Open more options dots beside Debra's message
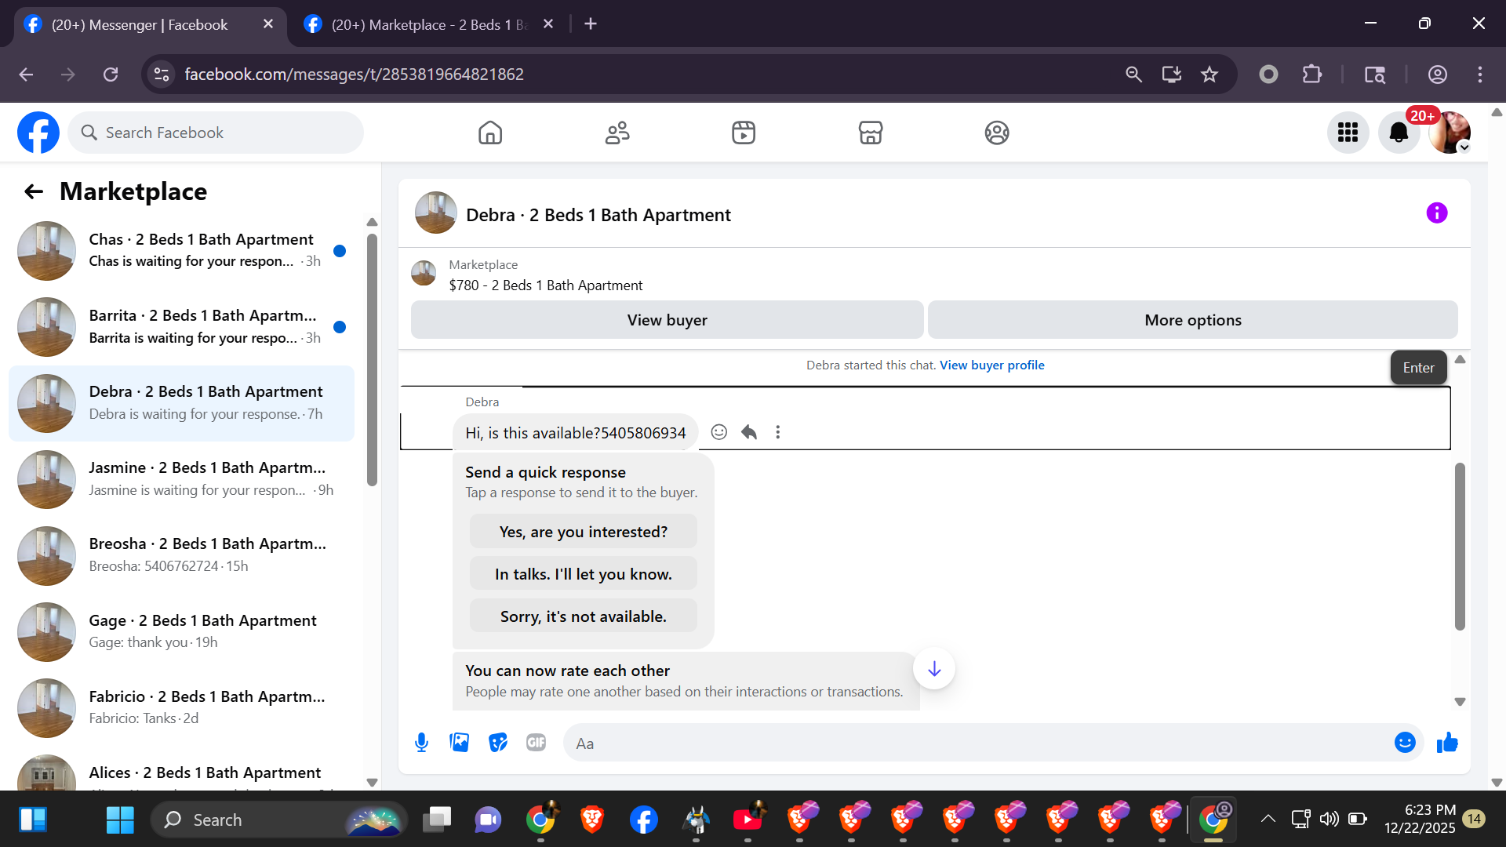This screenshot has width=1506, height=847. [777, 432]
